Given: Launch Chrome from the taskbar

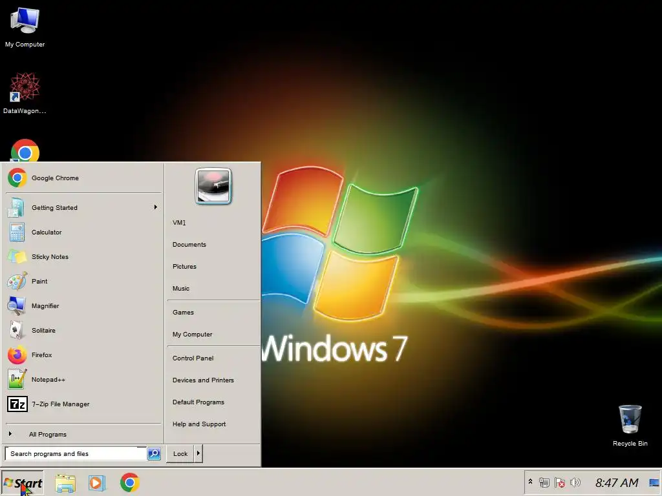Looking at the screenshot, I should pos(130,482).
